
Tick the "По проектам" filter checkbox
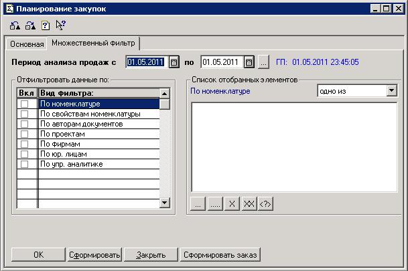tap(25, 134)
